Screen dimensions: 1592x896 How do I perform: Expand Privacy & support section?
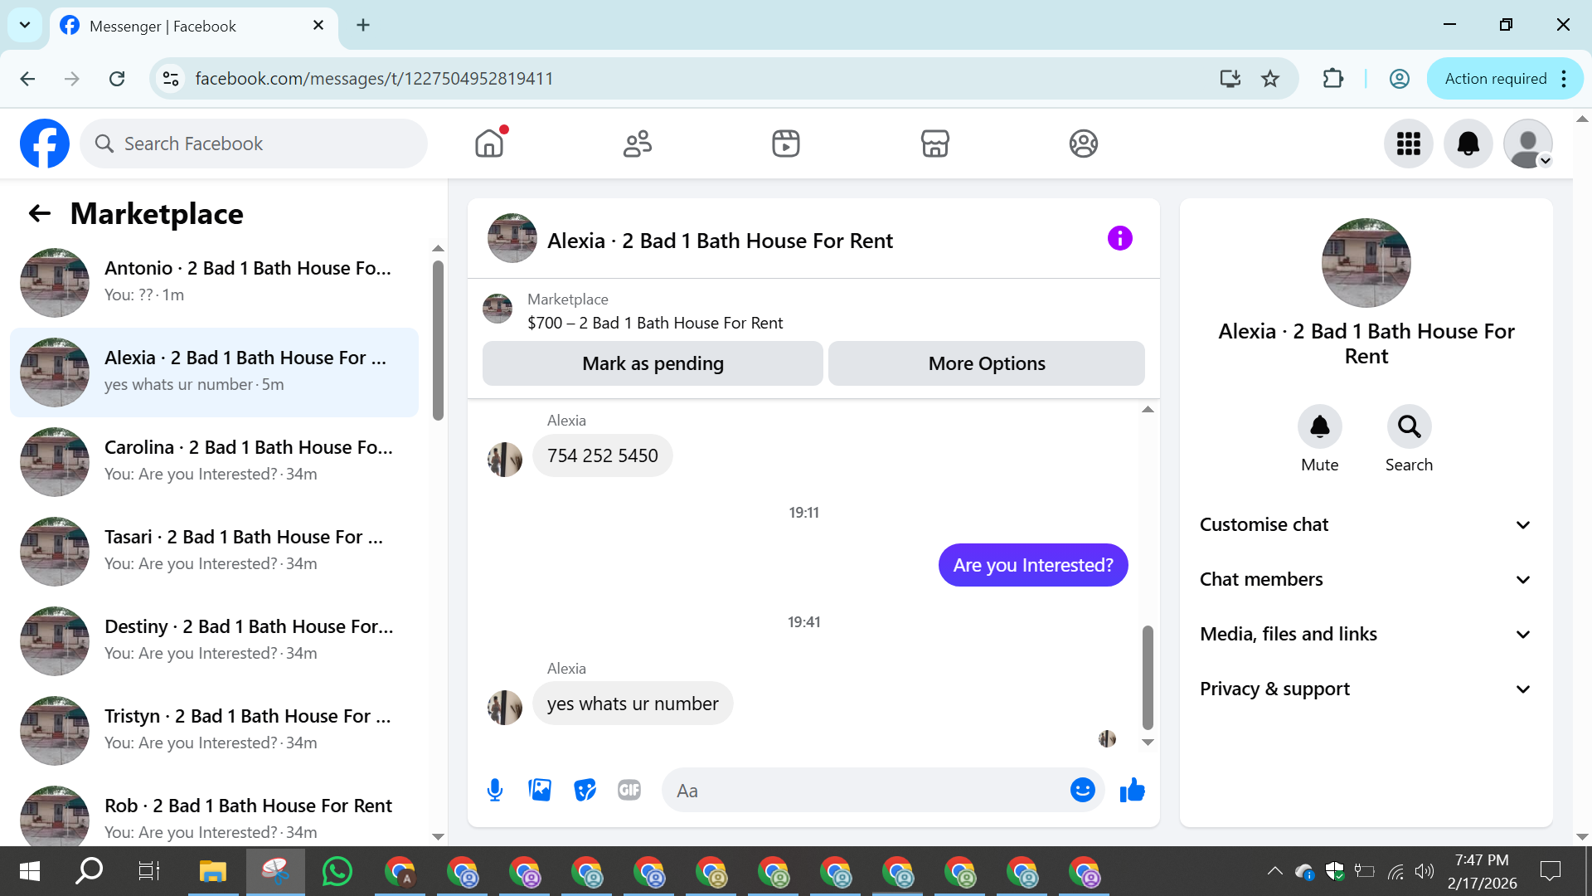(1366, 689)
